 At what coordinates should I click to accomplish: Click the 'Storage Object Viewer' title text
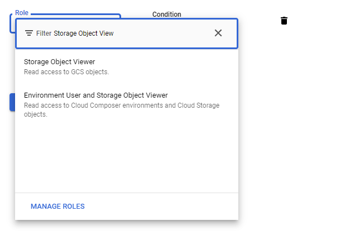59,61
